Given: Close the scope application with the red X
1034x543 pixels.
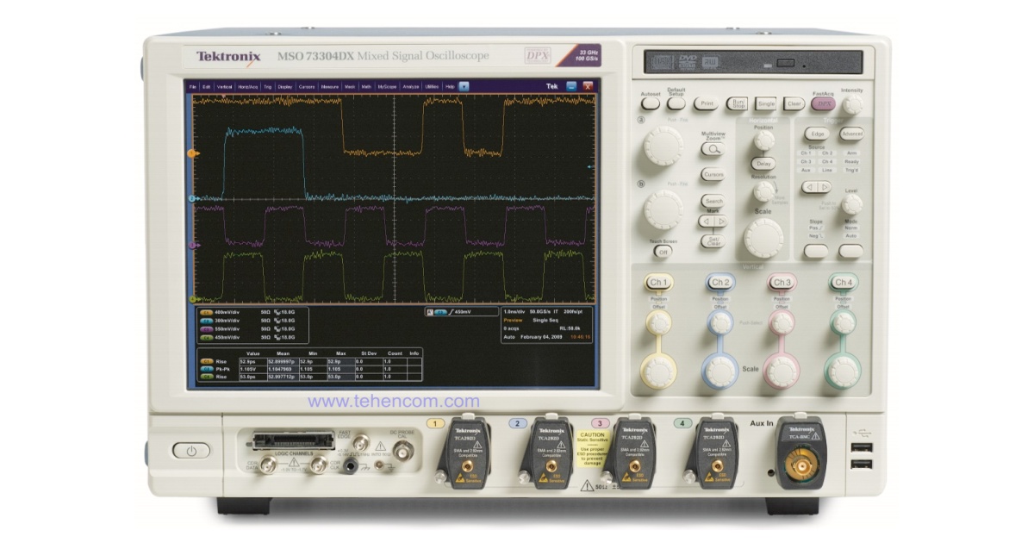Looking at the screenshot, I should pyautogui.click(x=589, y=86).
